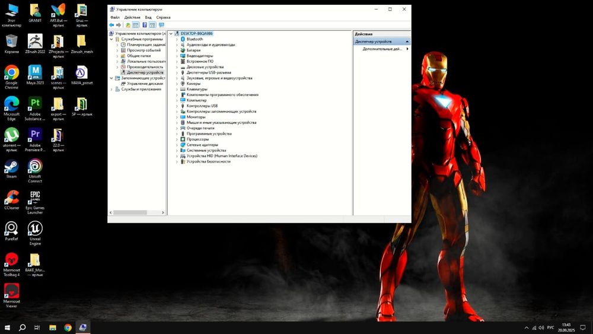Image resolution: width=593 pixels, height=334 pixels.
Task: Select Мыши и иные указывающие устройства
Action: [221, 123]
